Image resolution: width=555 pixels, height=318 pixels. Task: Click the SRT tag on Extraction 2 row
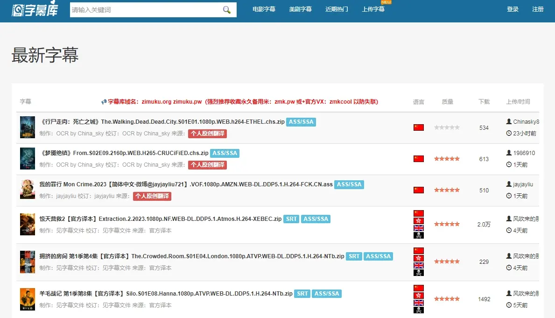[x=292, y=219]
